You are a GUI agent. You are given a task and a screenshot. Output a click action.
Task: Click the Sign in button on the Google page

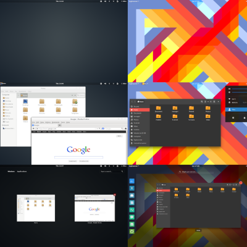(119, 136)
